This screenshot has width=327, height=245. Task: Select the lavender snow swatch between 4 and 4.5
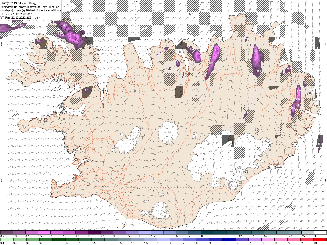(144, 232)
